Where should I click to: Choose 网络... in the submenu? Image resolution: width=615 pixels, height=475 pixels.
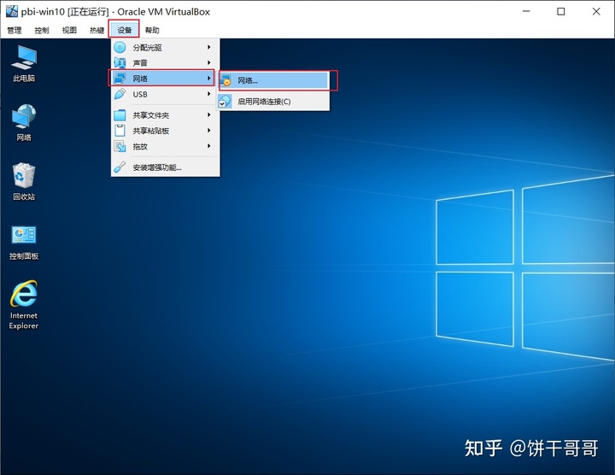(x=274, y=81)
